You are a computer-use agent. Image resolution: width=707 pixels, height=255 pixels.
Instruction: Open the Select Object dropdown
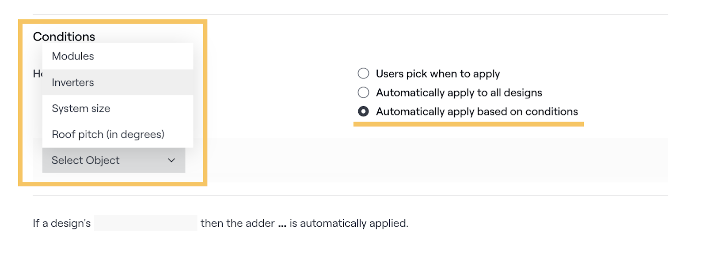pos(113,160)
